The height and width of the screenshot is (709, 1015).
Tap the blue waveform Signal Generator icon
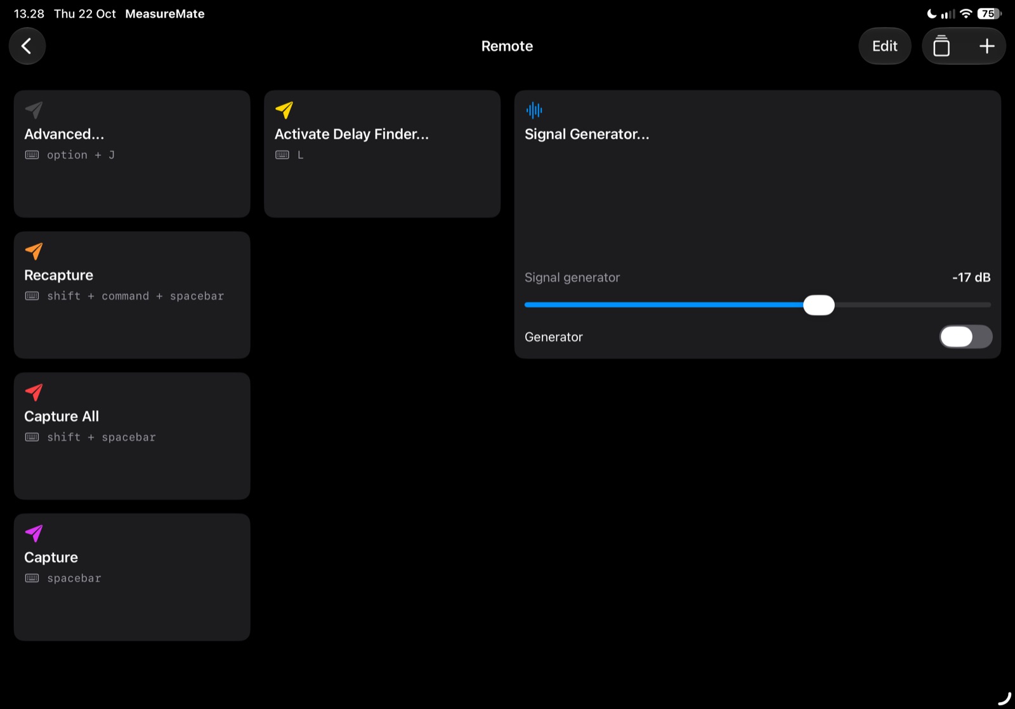(534, 110)
